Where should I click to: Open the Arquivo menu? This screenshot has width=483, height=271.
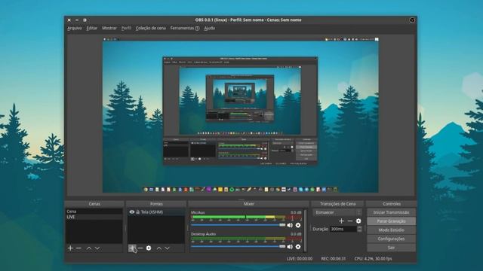(x=75, y=28)
